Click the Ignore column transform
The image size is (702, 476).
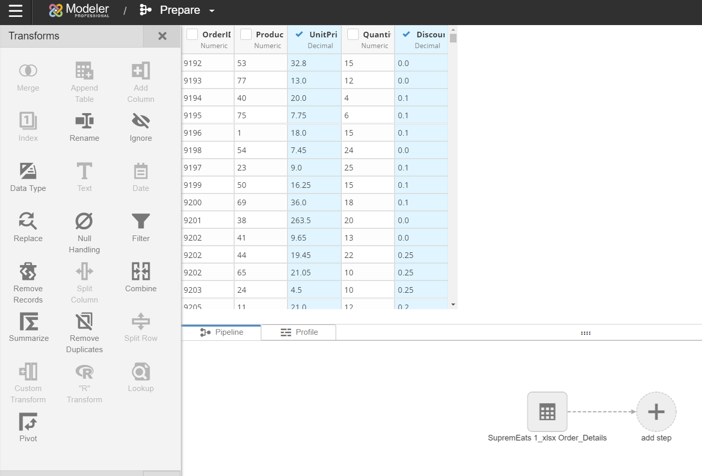click(x=140, y=121)
